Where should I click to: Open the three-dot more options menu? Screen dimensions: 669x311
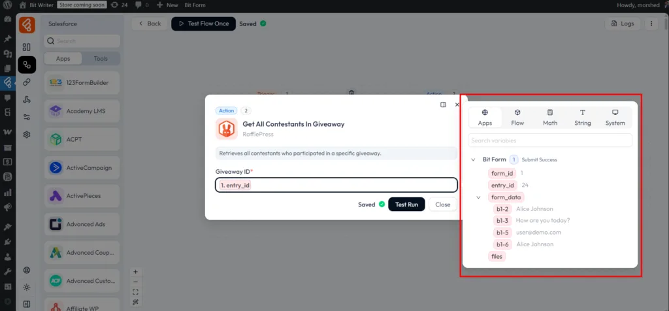click(x=651, y=24)
